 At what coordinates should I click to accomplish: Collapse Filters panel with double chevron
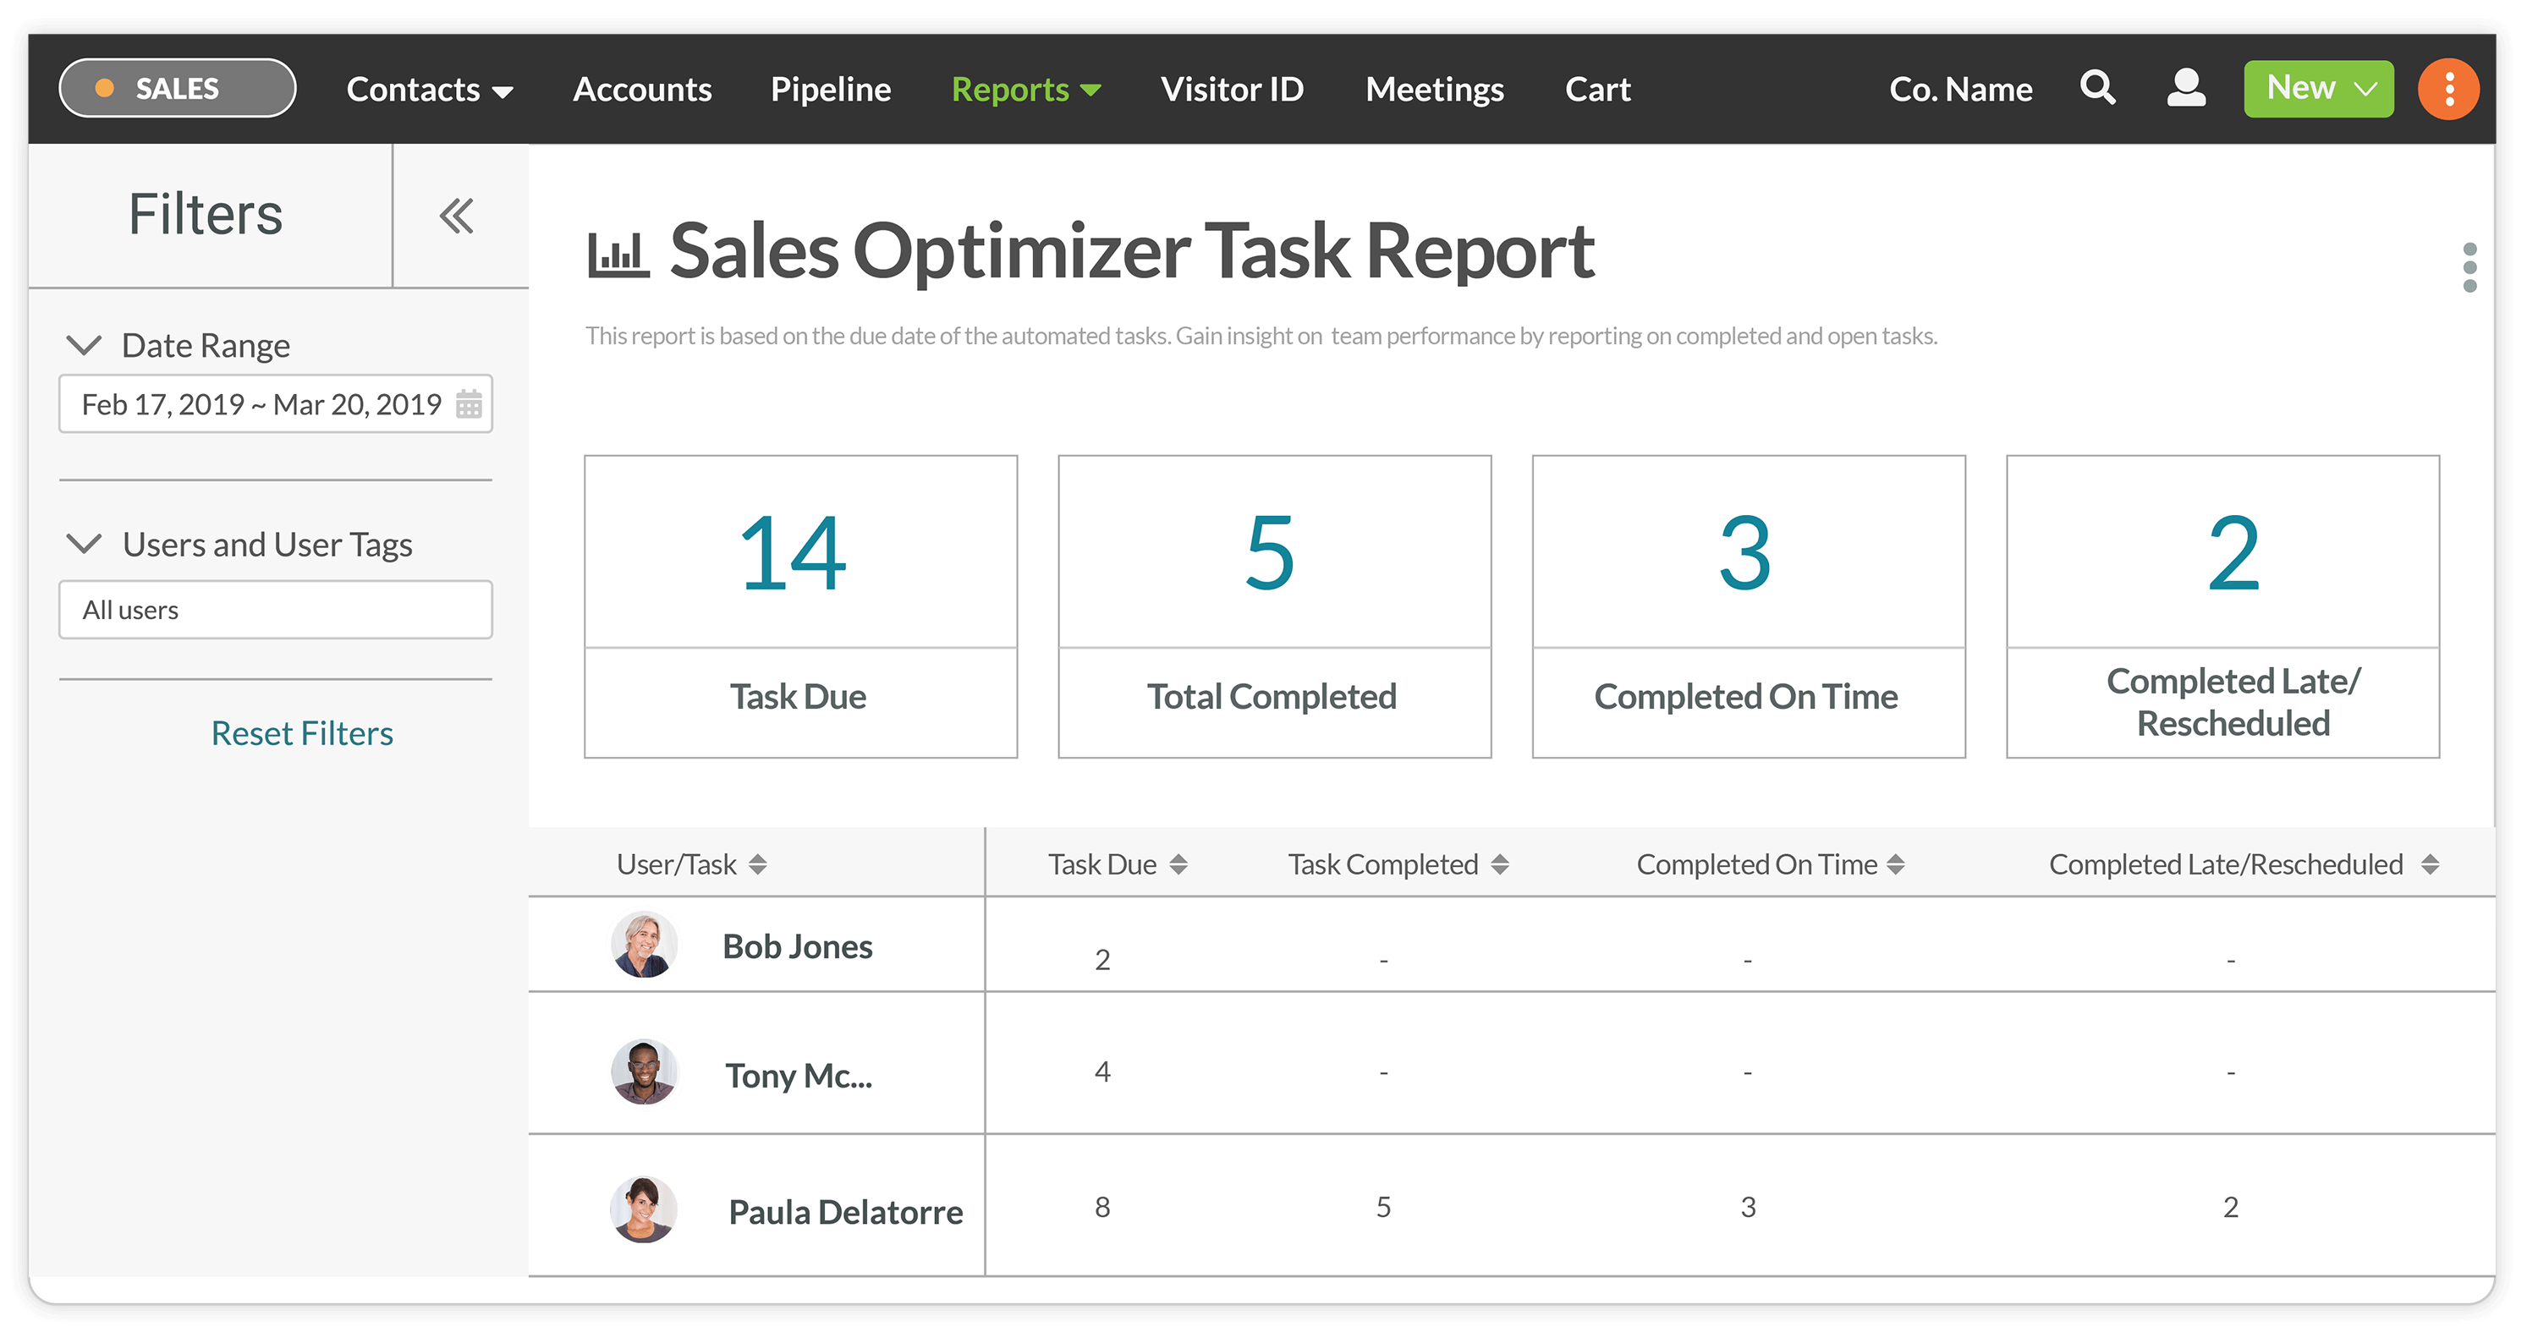click(456, 216)
